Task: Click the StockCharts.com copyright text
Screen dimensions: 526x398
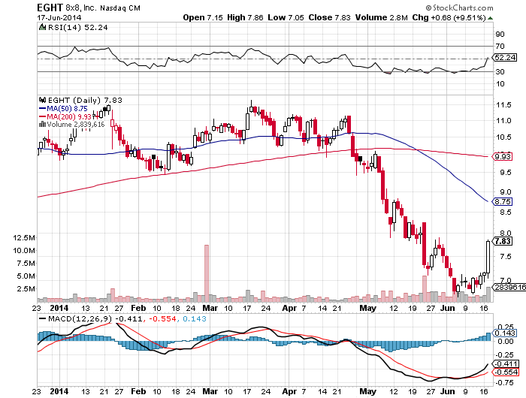Action: [x=460, y=8]
